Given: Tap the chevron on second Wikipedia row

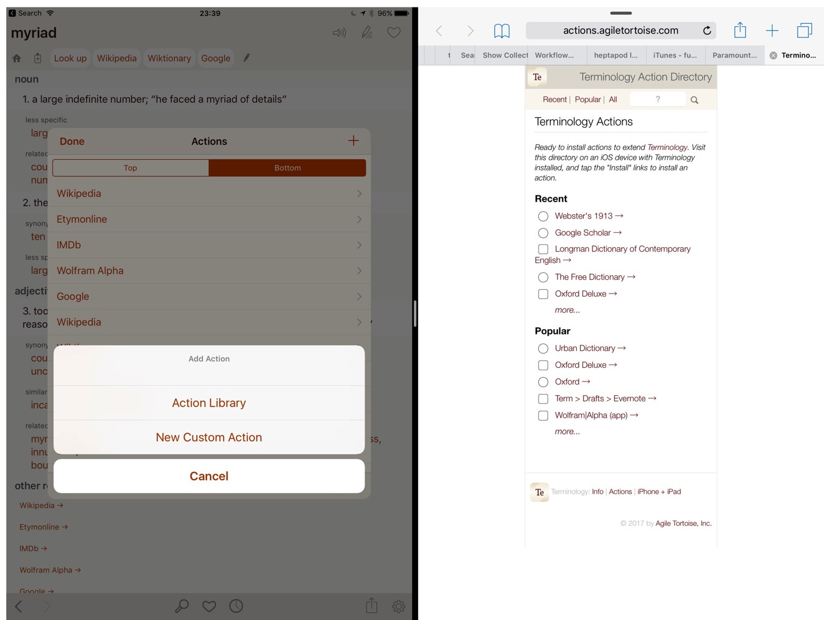Looking at the screenshot, I should click(x=359, y=322).
